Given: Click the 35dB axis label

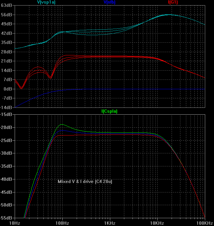Looking at the screenshot, I should [x=6, y=43].
